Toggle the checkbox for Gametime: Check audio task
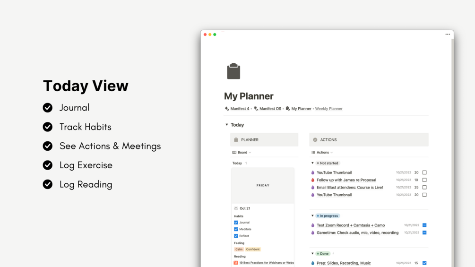Screen dimensions: 475x267 click(x=424, y=233)
